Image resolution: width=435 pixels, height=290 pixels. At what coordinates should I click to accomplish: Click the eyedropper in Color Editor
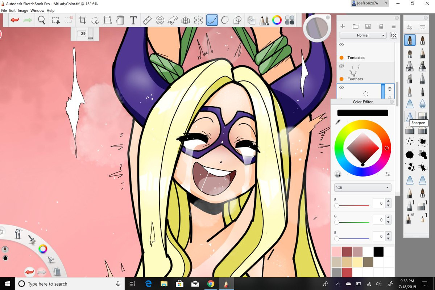click(x=338, y=122)
